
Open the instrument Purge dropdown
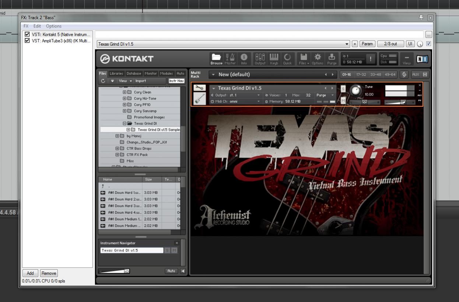pyautogui.click(x=325, y=95)
